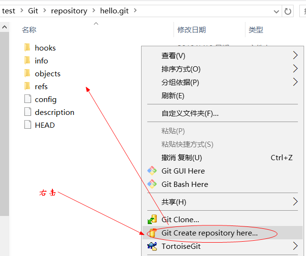306x256 pixels.
Task: Click the Git Create repository icon
Action: pyautogui.click(x=153, y=233)
